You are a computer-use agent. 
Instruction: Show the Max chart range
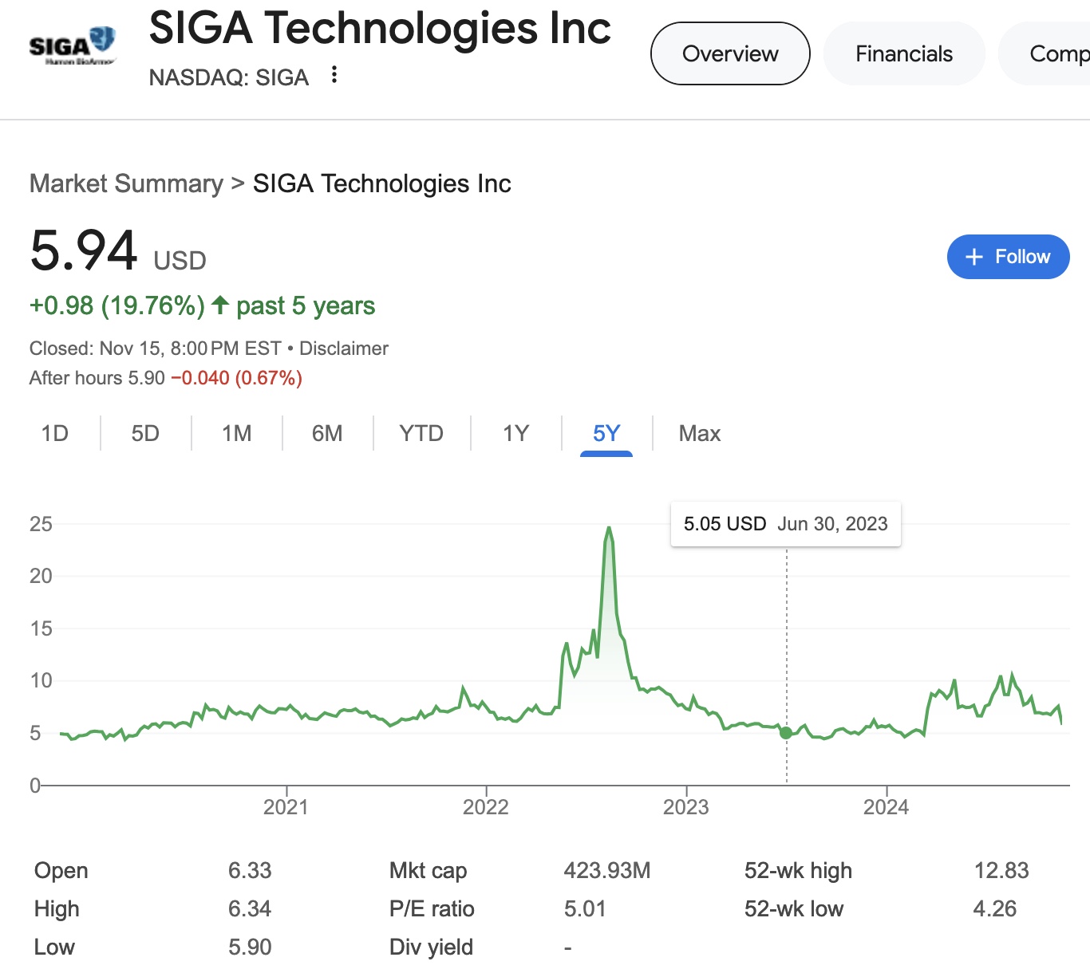[x=699, y=433]
